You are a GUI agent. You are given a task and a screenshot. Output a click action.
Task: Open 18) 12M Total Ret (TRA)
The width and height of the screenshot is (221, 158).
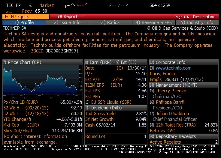[173, 125]
